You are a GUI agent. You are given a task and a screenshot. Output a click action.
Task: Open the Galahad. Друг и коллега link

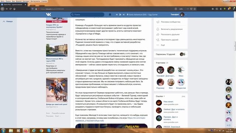click(x=174, y=109)
